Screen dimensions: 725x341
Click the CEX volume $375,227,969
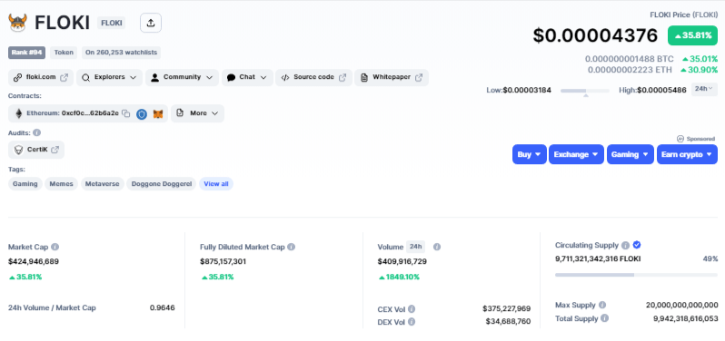pyautogui.click(x=506, y=308)
